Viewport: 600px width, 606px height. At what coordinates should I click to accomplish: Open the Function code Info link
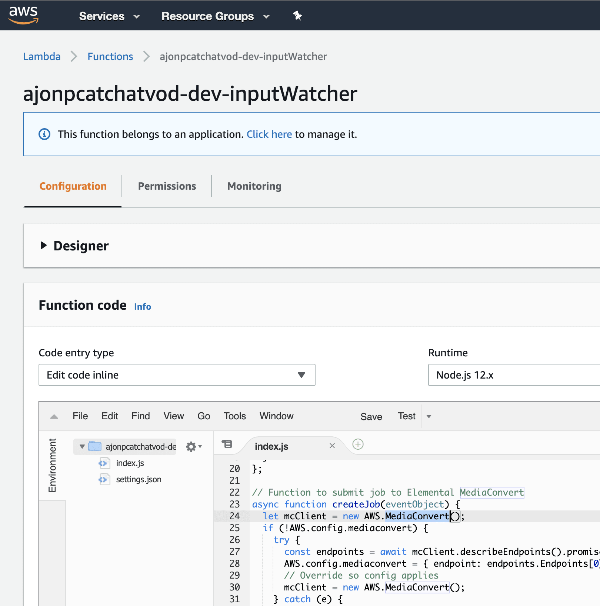(143, 306)
